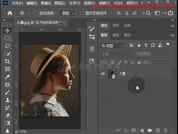Delete layer with trash icon
Image resolution: width=178 pixels, height=134 pixels.
coord(166,130)
